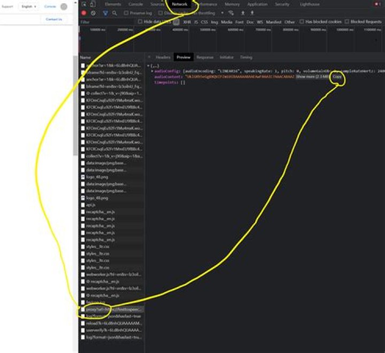Open network search with the magnifier icon
Screen dimensions: 385x353
(x=114, y=13)
